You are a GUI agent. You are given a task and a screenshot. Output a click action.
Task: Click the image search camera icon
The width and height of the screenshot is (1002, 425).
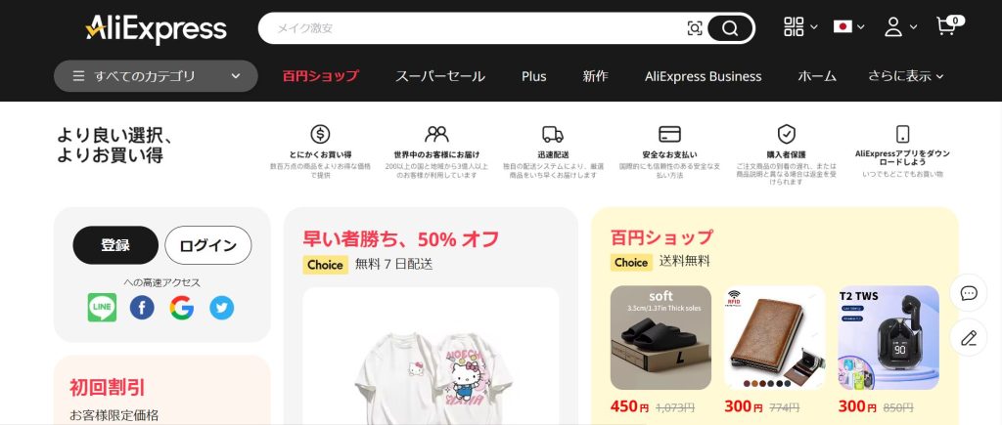(x=695, y=28)
